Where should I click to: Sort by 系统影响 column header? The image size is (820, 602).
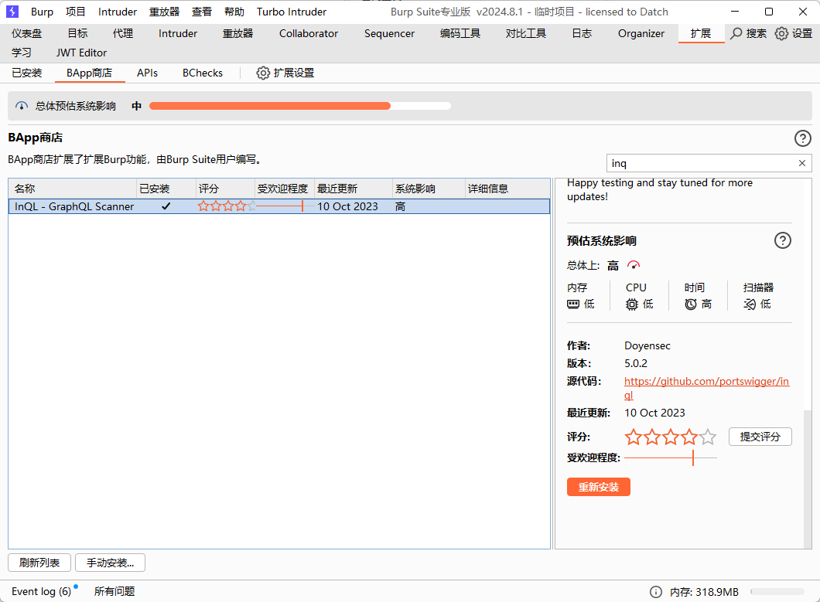[429, 189]
